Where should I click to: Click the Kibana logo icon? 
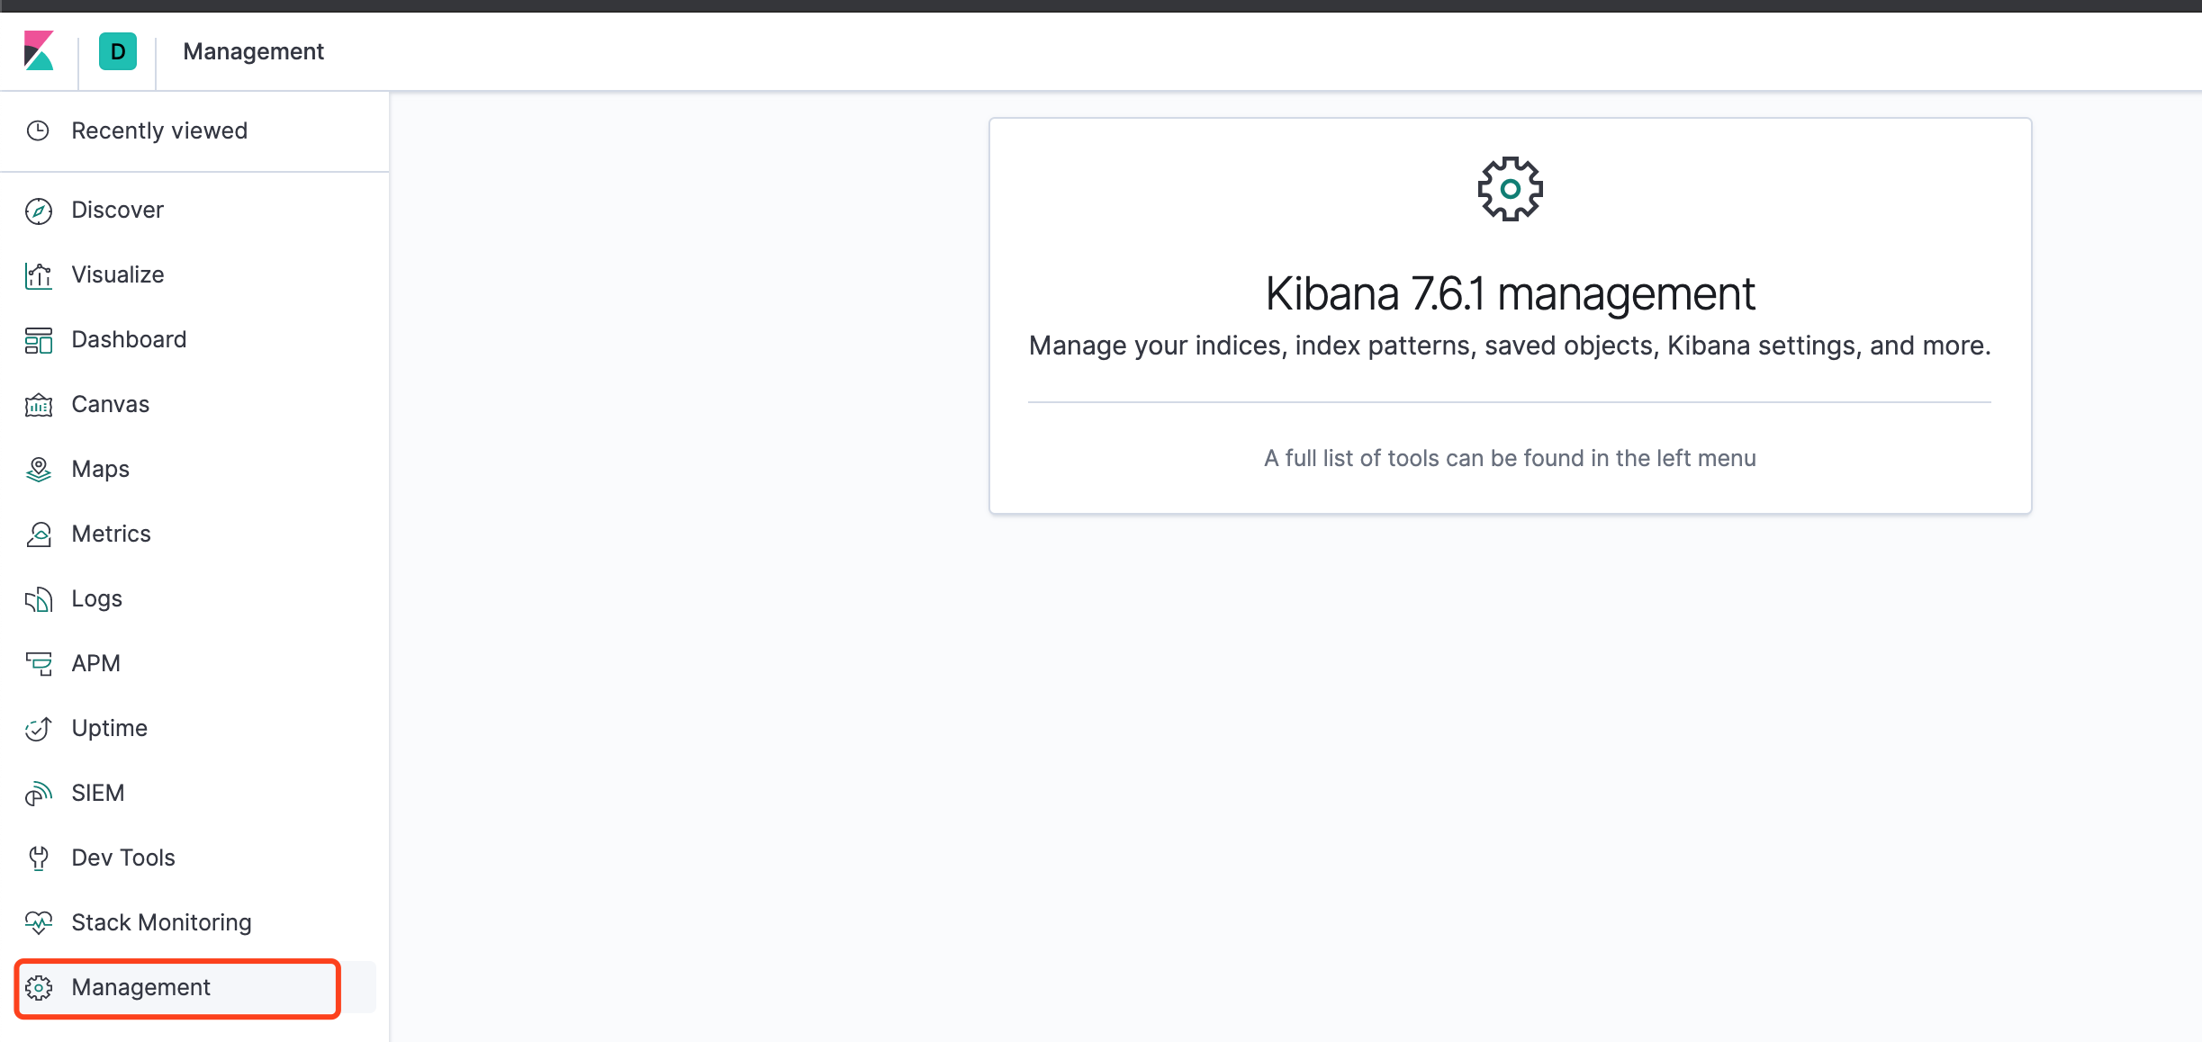[39, 51]
